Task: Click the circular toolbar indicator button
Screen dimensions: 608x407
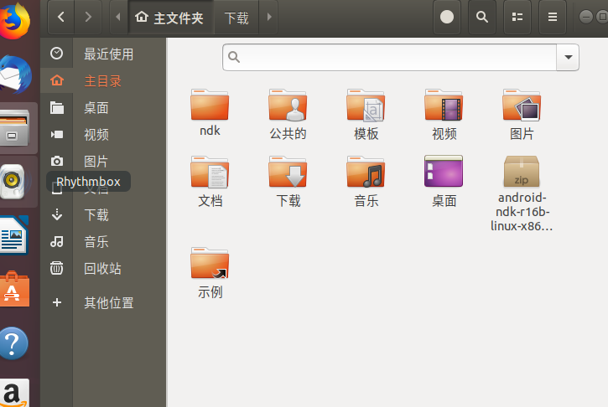Action: click(x=447, y=17)
